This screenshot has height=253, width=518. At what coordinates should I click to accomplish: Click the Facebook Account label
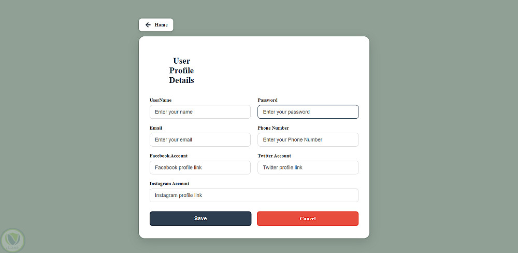pos(168,156)
